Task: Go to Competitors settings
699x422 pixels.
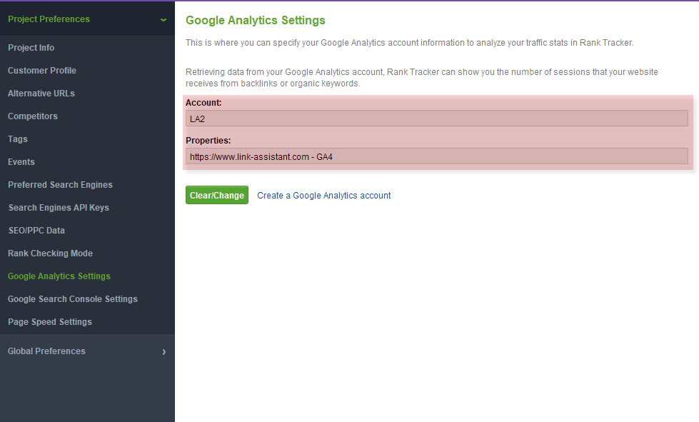Action: [33, 116]
